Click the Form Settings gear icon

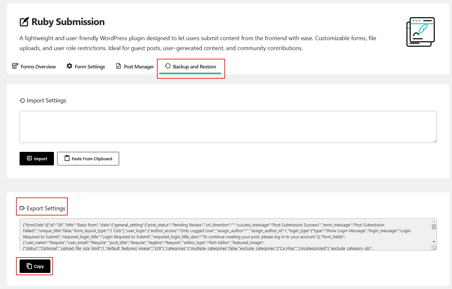[69, 66]
